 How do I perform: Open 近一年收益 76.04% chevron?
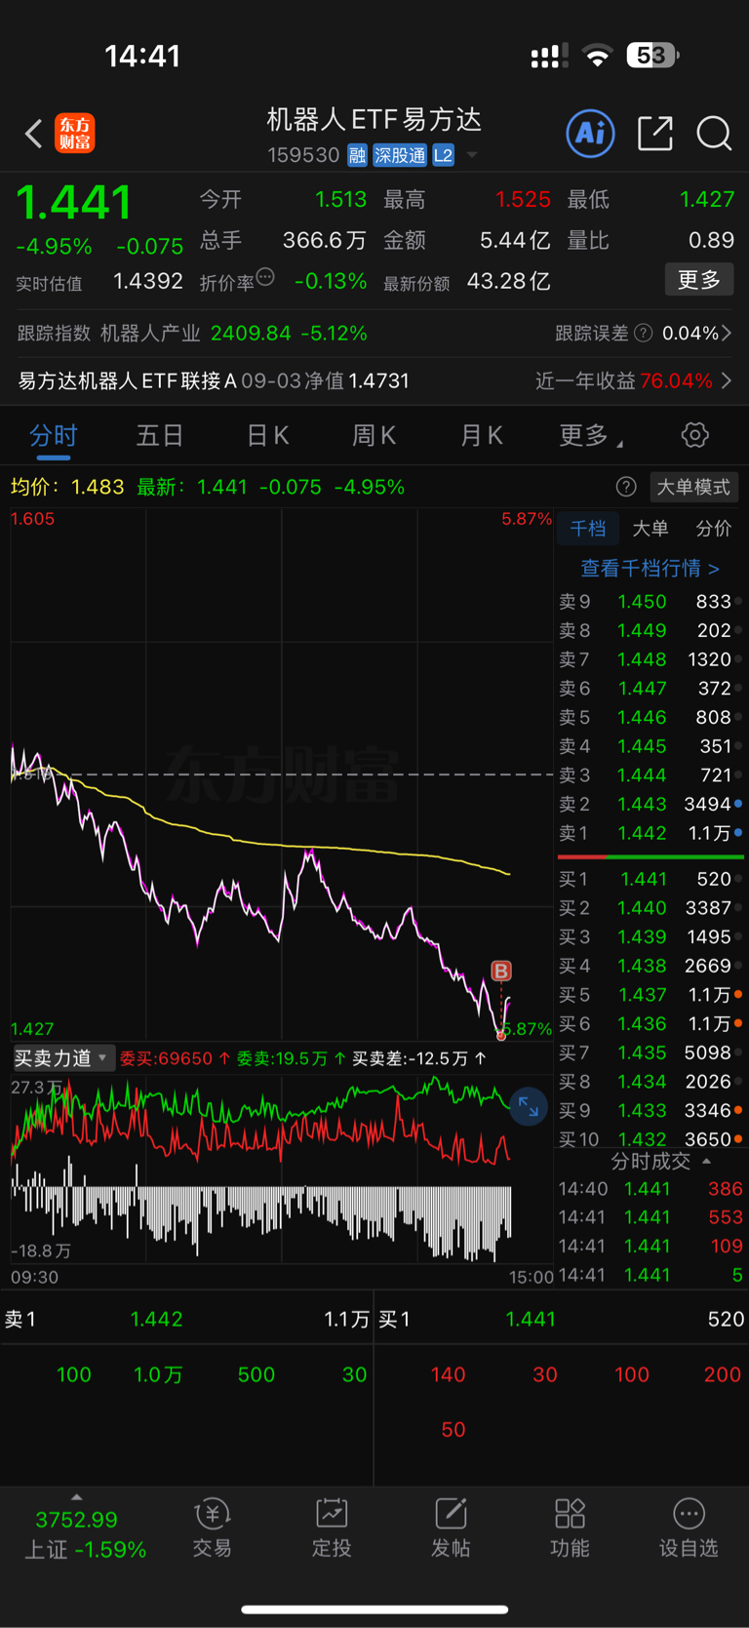click(x=727, y=380)
